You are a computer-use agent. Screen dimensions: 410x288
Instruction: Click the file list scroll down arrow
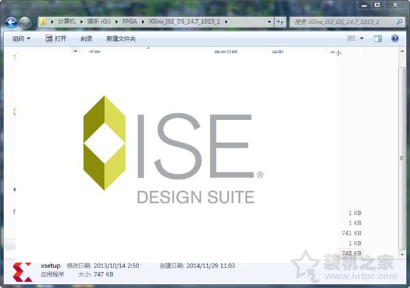(402, 255)
